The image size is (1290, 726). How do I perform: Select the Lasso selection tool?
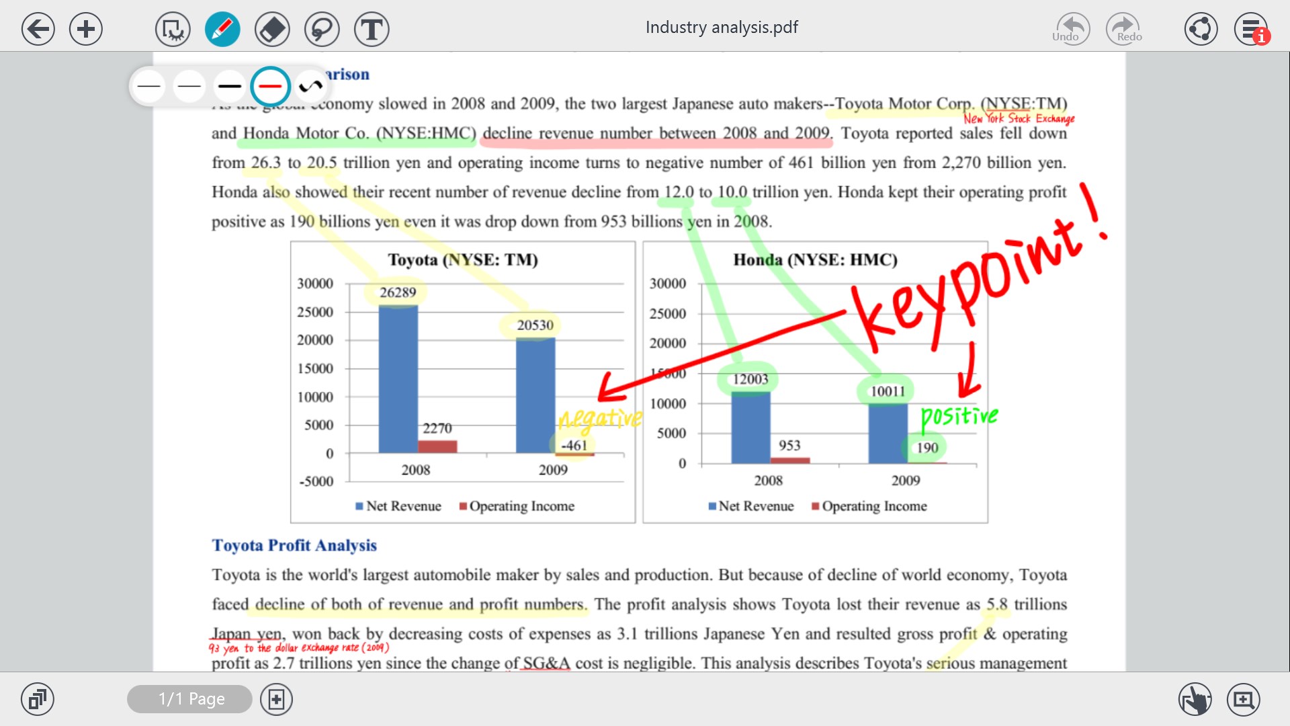click(322, 30)
